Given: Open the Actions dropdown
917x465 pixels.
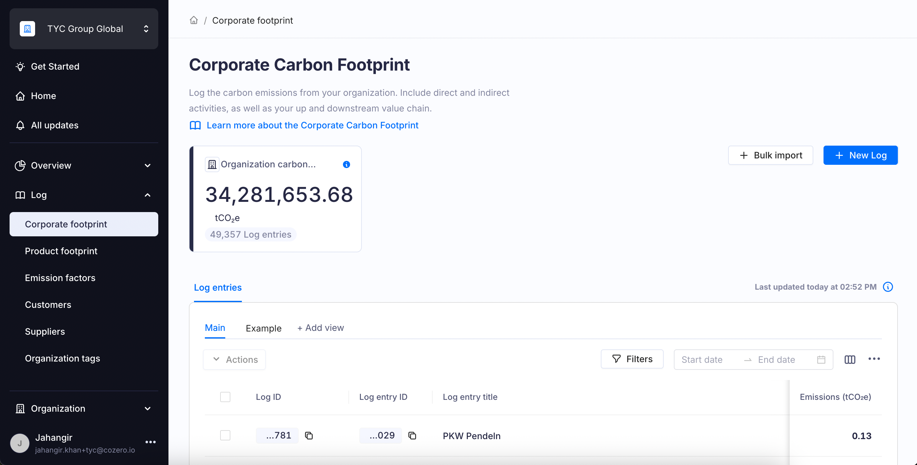Looking at the screenshot, I should [x=234, y=360].
